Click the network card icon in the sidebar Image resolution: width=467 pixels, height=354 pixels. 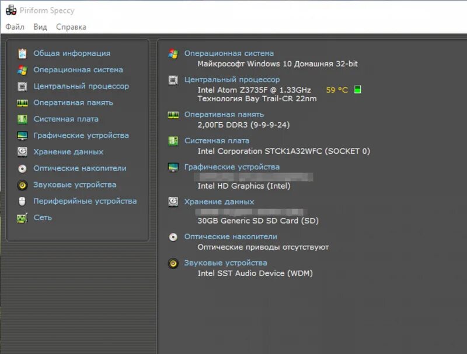point(22,218)
